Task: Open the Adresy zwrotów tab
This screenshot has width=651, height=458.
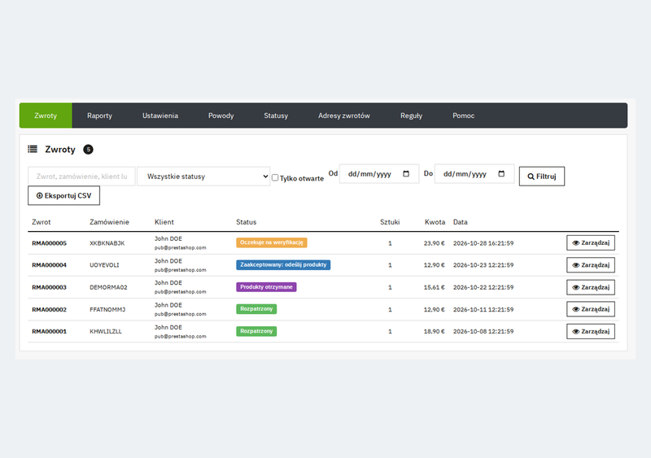Action: tap(344, 116)
